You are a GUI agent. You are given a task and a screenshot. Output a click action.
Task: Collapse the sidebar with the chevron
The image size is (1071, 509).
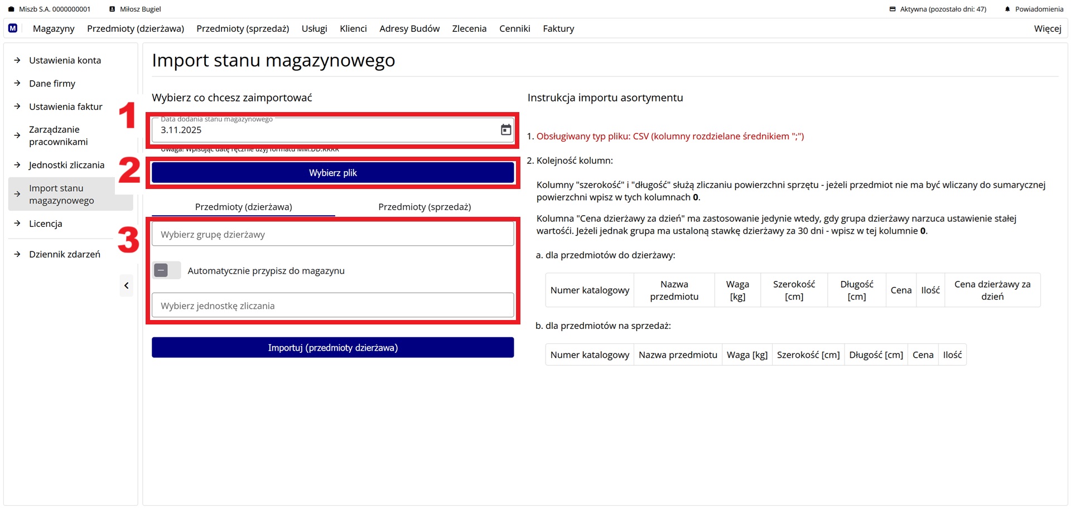tap(126, 285)
